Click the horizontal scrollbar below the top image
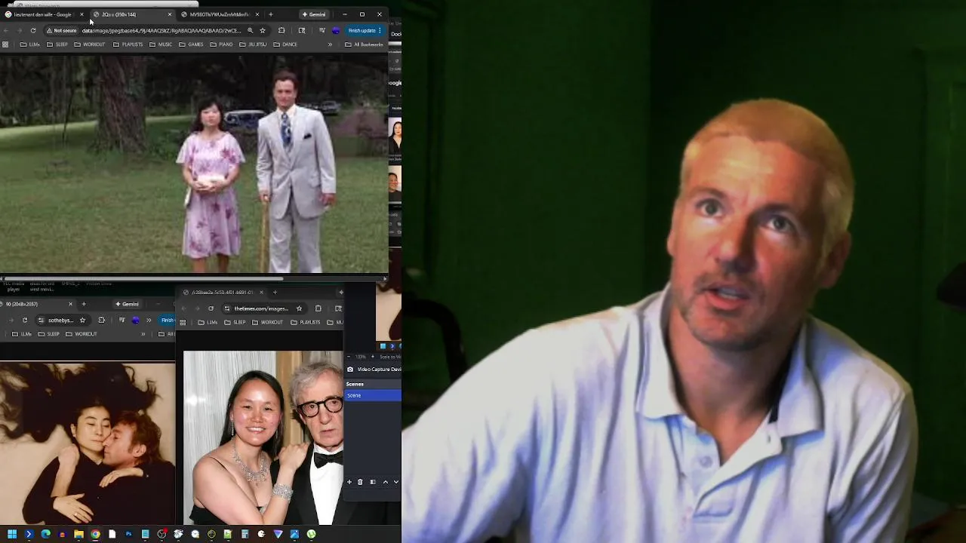The width and height of the screenshot is (966, 543). point(143,278)
